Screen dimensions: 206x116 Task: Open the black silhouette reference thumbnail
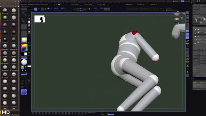click(x=40, y=19)
